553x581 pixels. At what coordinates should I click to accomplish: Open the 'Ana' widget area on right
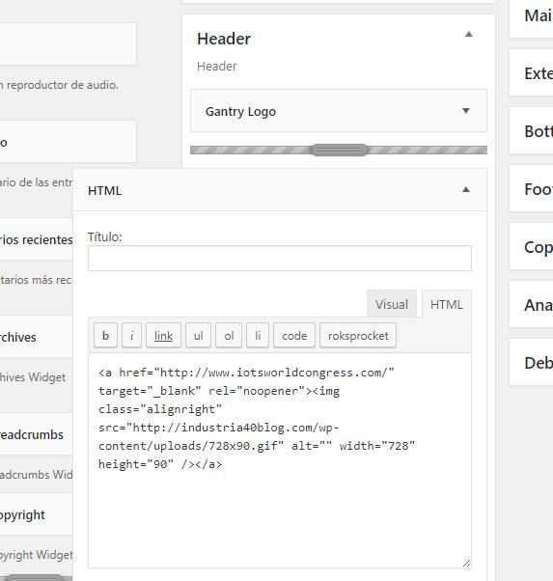(x=532, y=304)
